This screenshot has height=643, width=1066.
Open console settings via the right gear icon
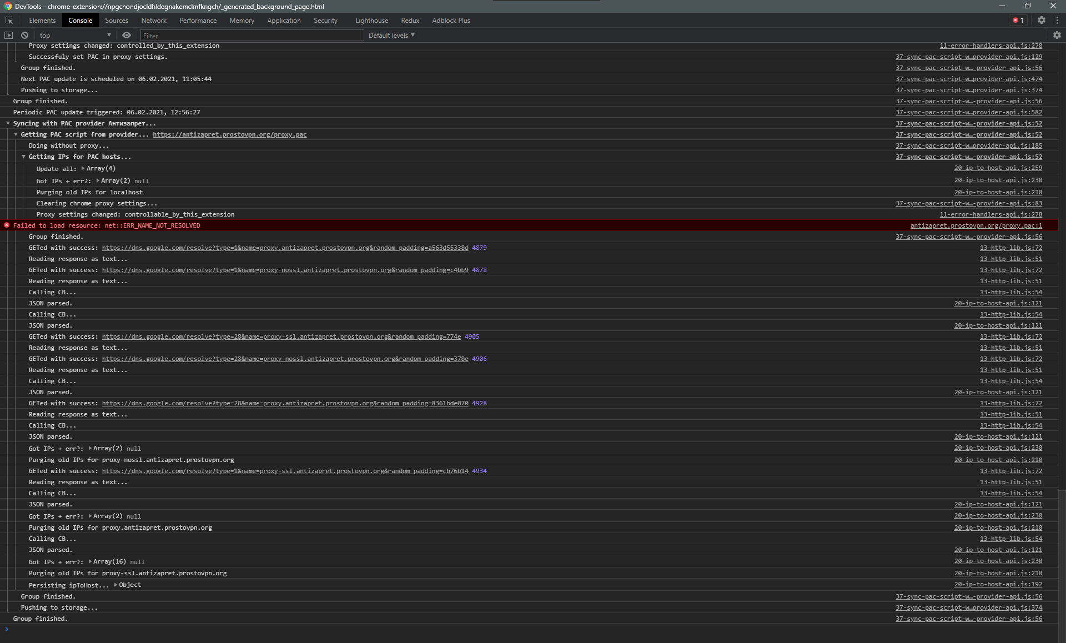(x=1057, y=35)
